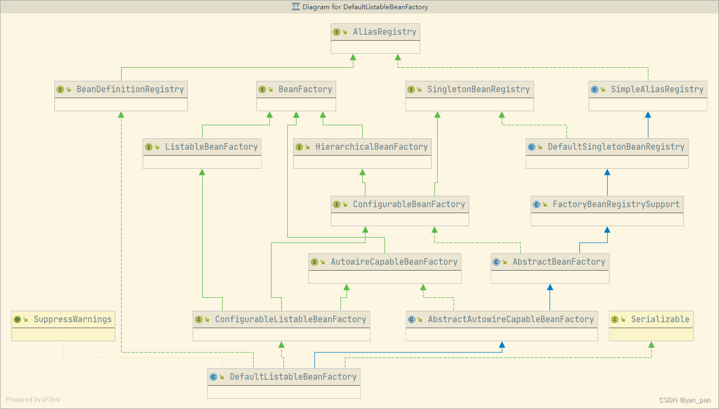Click the abstract class icon on FactoryBeanRegistrySupport
Screen dimensions: 719x409
(x=537, y=204)
